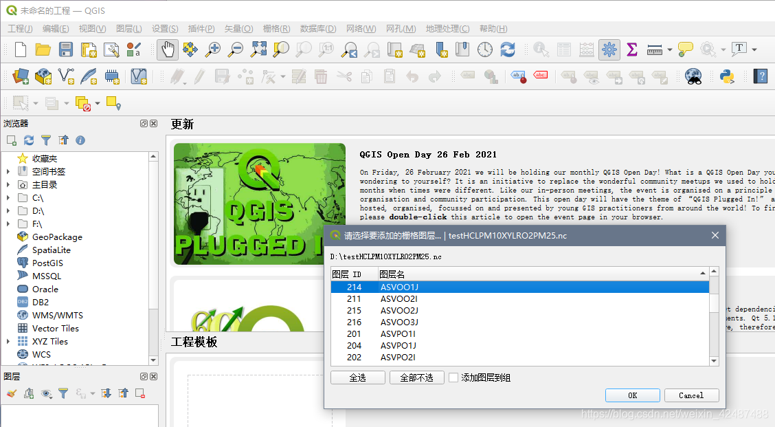This screenshot has width=775, height=427.
Task: Click the QGIS Plugged In news thumbnail
Action: pos(260,204)
